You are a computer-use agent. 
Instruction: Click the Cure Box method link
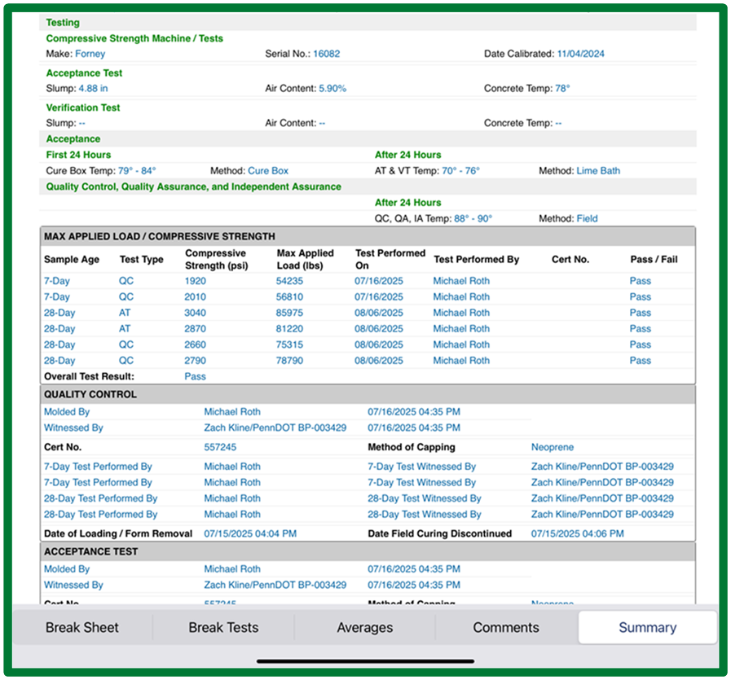pyautogui.click(x=268, y=171)
